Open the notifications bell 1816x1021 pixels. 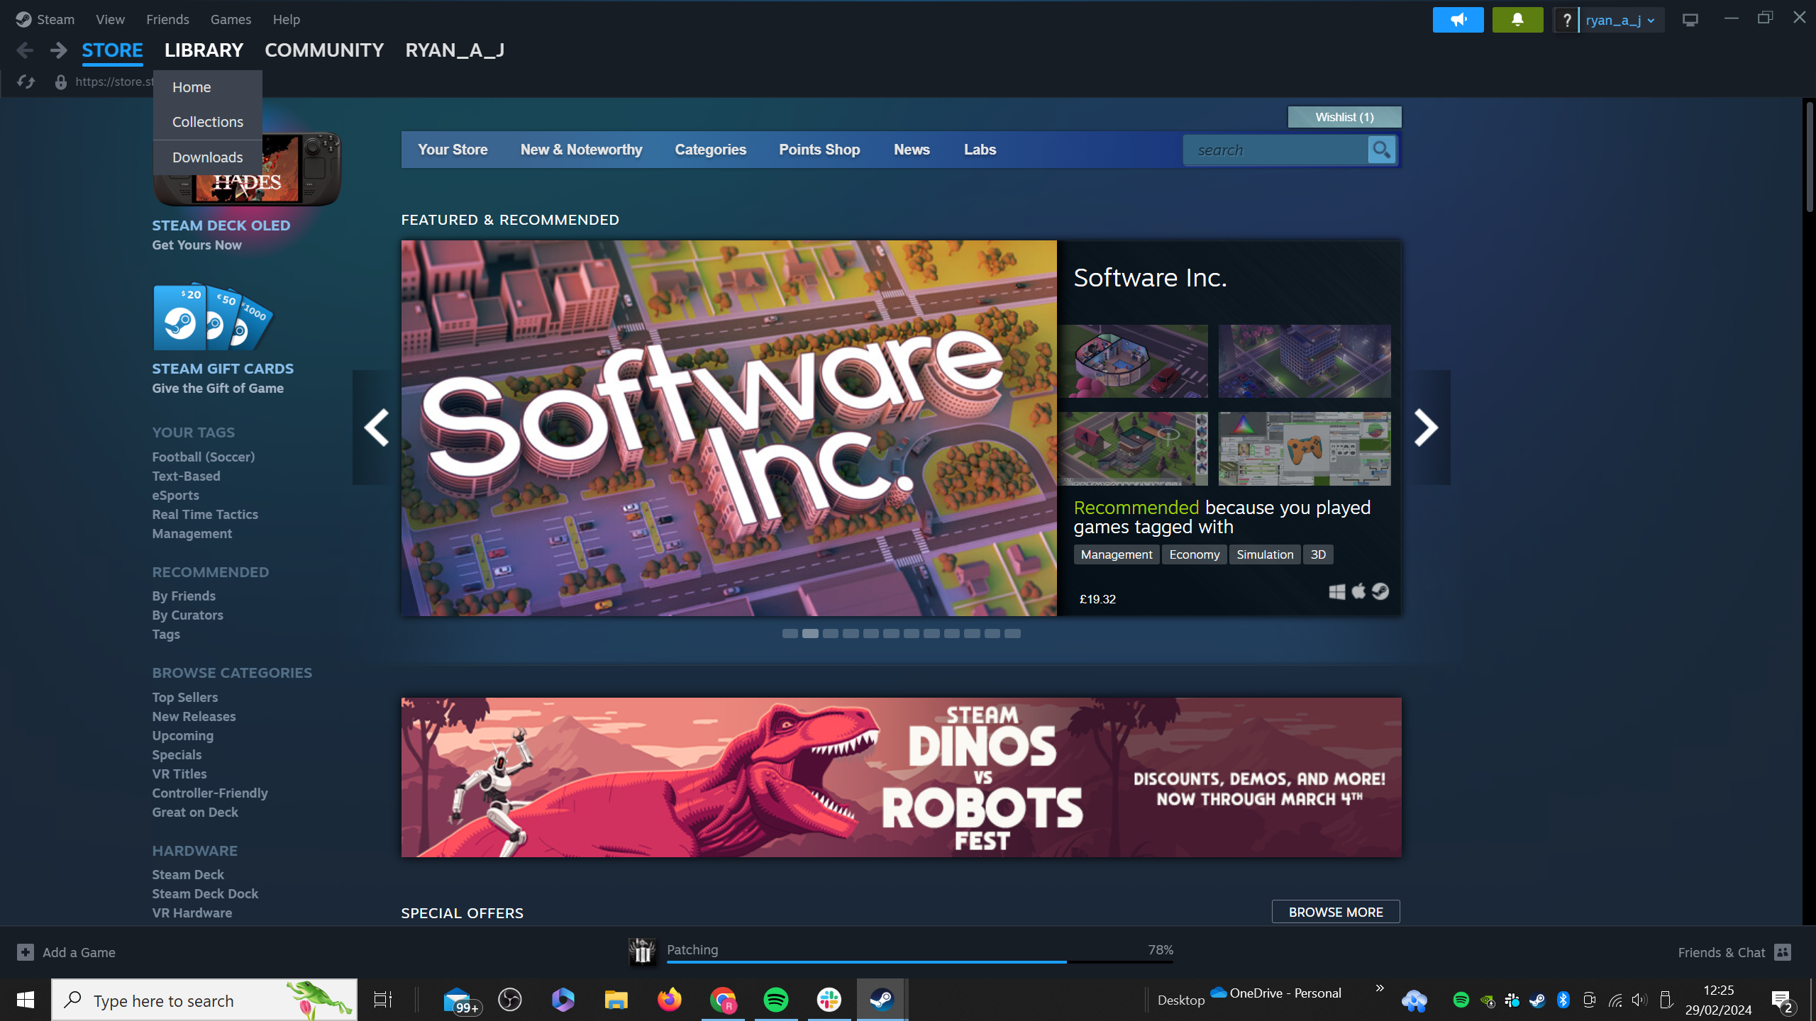coord(1517,20)
